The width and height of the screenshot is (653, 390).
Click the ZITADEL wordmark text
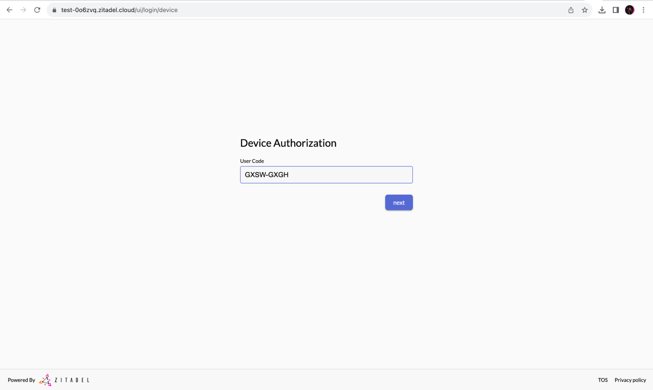click(x=72, y=380)
